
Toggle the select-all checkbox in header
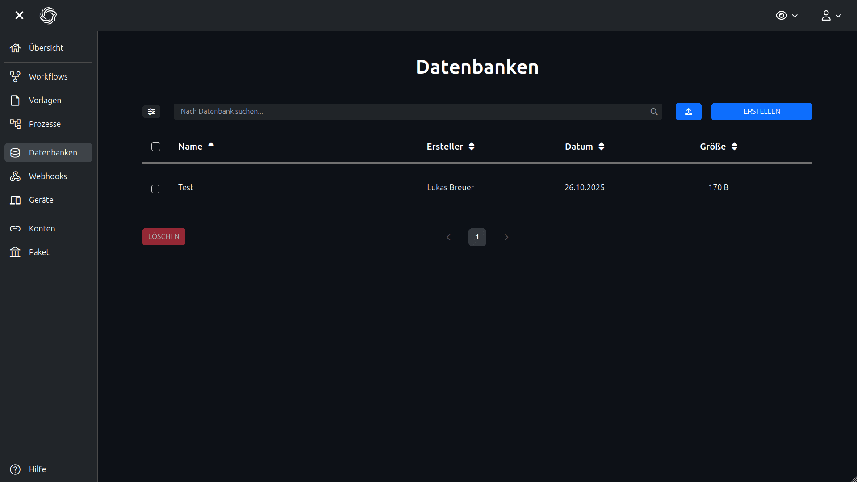point(156,147)
